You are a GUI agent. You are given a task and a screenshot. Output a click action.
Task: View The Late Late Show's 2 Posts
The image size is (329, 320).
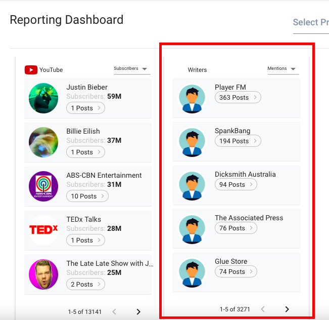pyautogui.click(x=85, y=284)
